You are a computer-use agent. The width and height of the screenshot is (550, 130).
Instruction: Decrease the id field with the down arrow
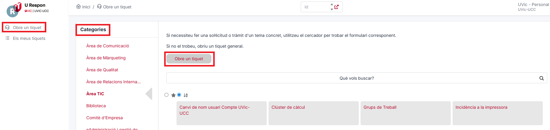pyautogui.click(x=332, y=9)
